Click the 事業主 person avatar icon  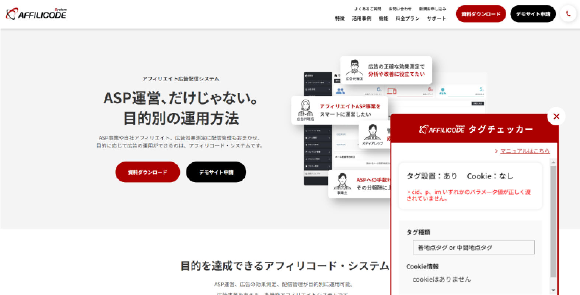342,181
